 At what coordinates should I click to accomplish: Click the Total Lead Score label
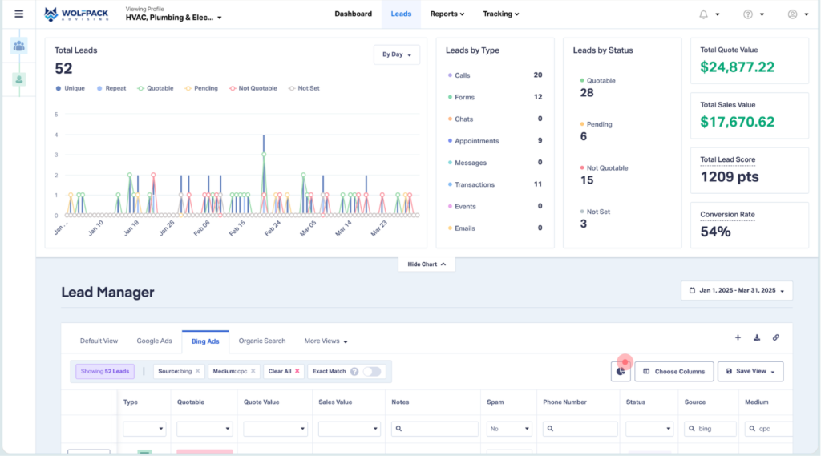point(727,159)
